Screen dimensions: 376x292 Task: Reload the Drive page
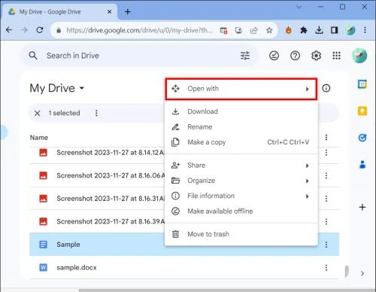tap(40, 30)
